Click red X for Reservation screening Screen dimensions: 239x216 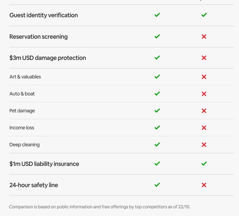pos(204,37)
